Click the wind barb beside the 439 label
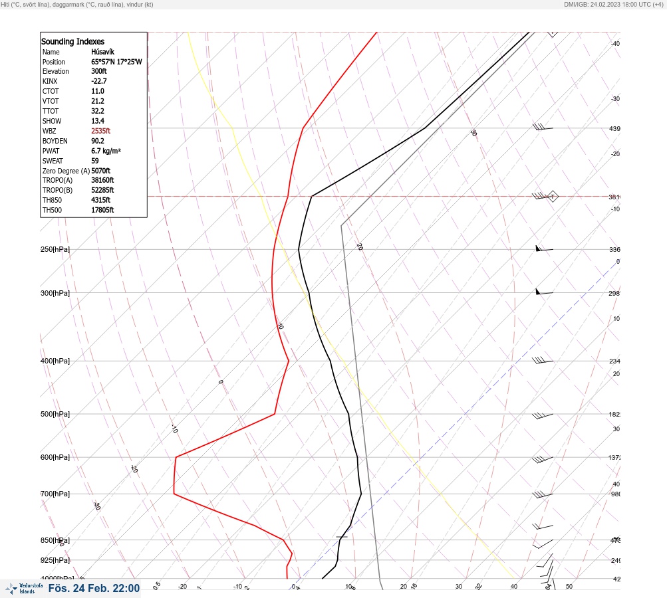The width and height of the screenshot is (667, 598). [x=543, y=127]
